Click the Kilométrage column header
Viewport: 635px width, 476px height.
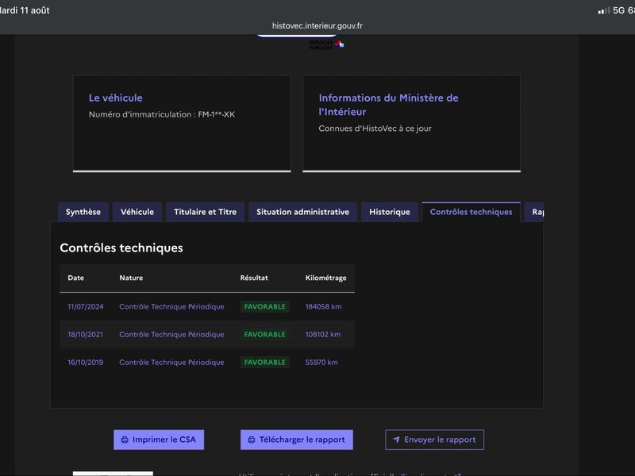(326, 278)
